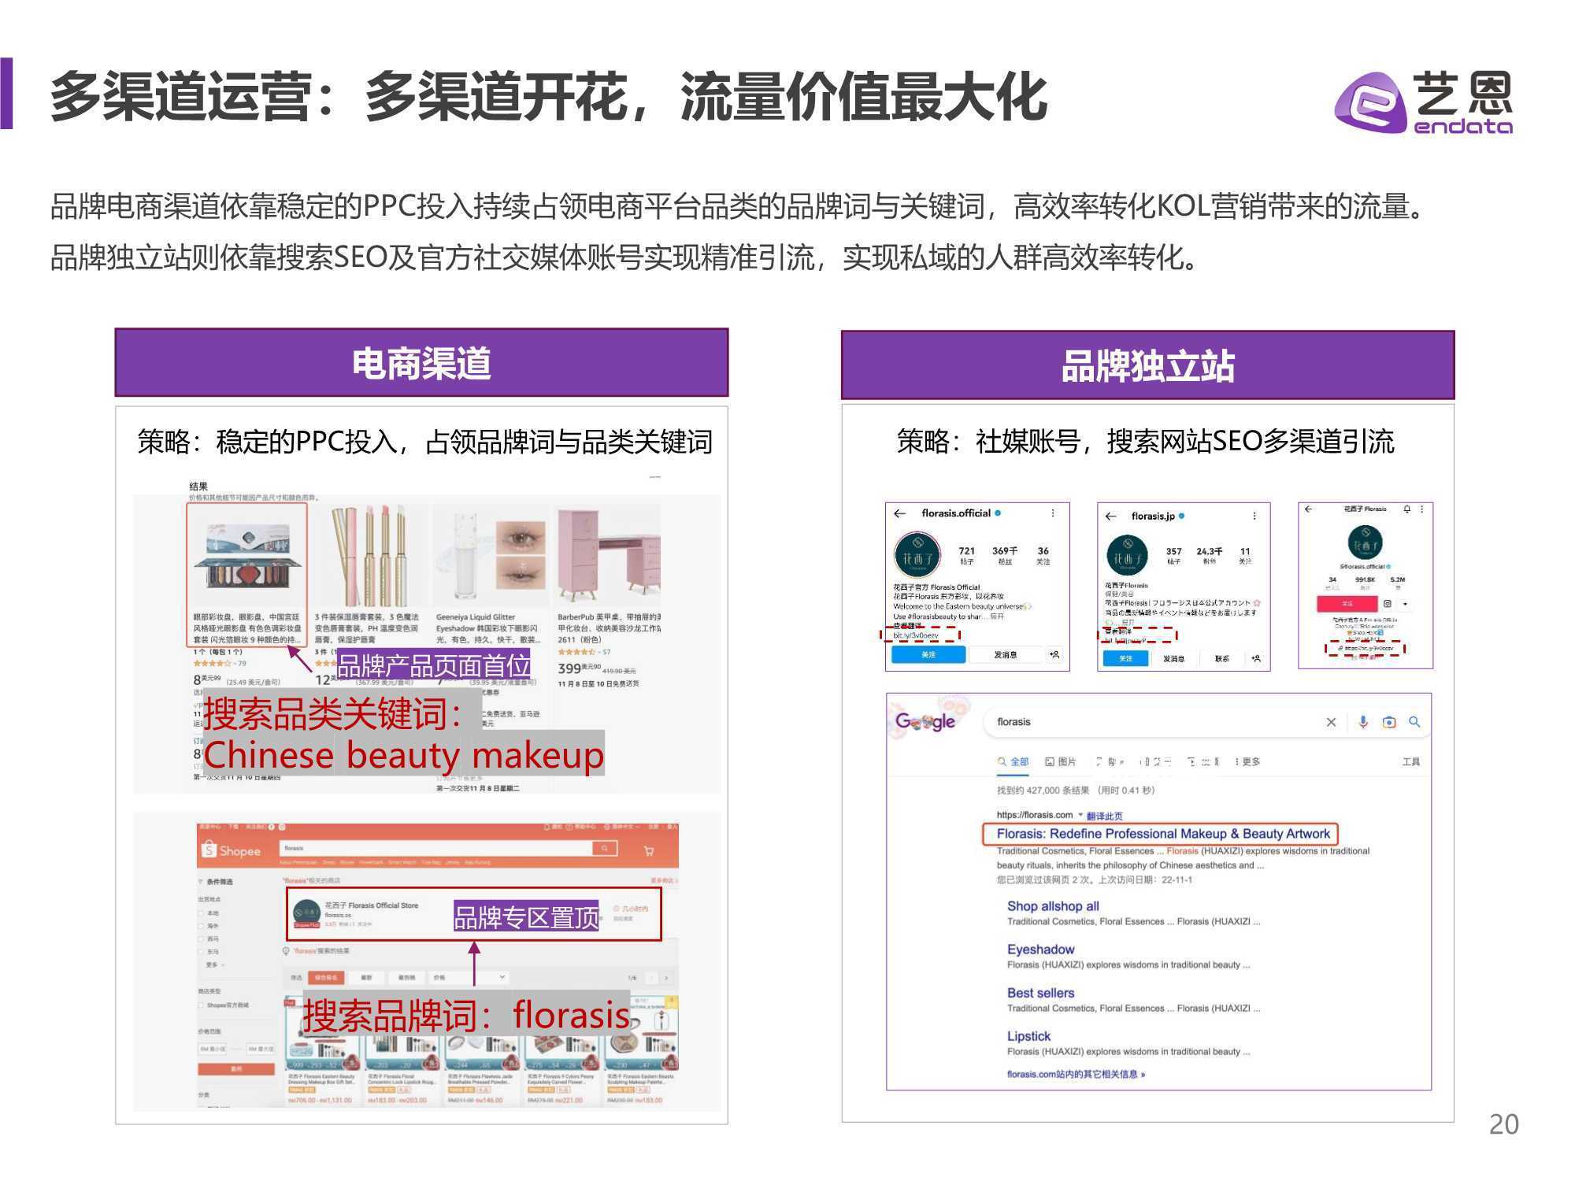Open the BarberPub vanity table product
This screenshot has width=1575, height=1181.
point(608,557)
